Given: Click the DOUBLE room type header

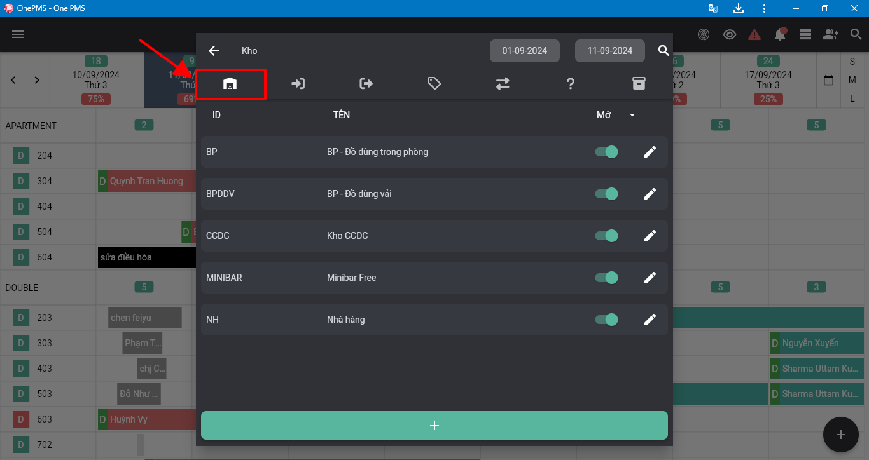Looking at the screenshot, I should 22,288.
